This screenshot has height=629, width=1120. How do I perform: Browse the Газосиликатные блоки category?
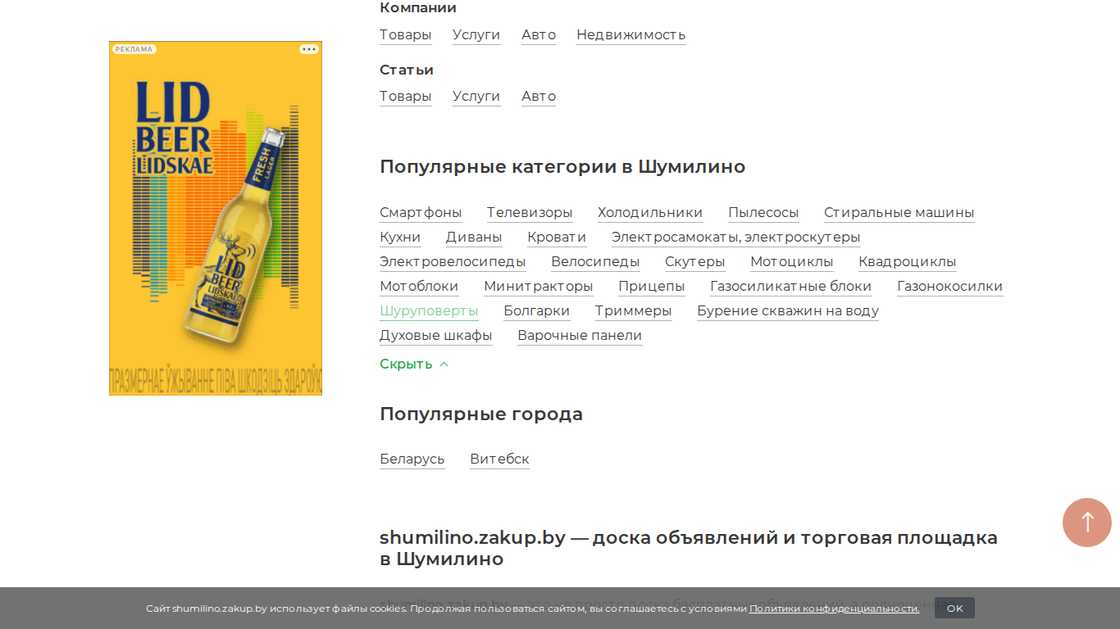point(791,287)
